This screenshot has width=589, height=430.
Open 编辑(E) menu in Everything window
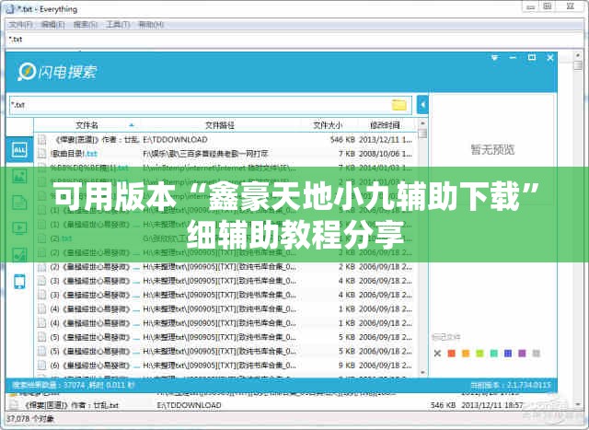53,25
